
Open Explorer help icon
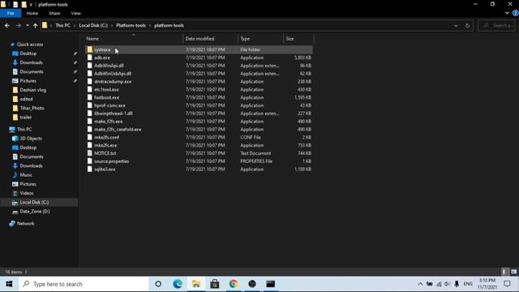(x=516, y=13)
